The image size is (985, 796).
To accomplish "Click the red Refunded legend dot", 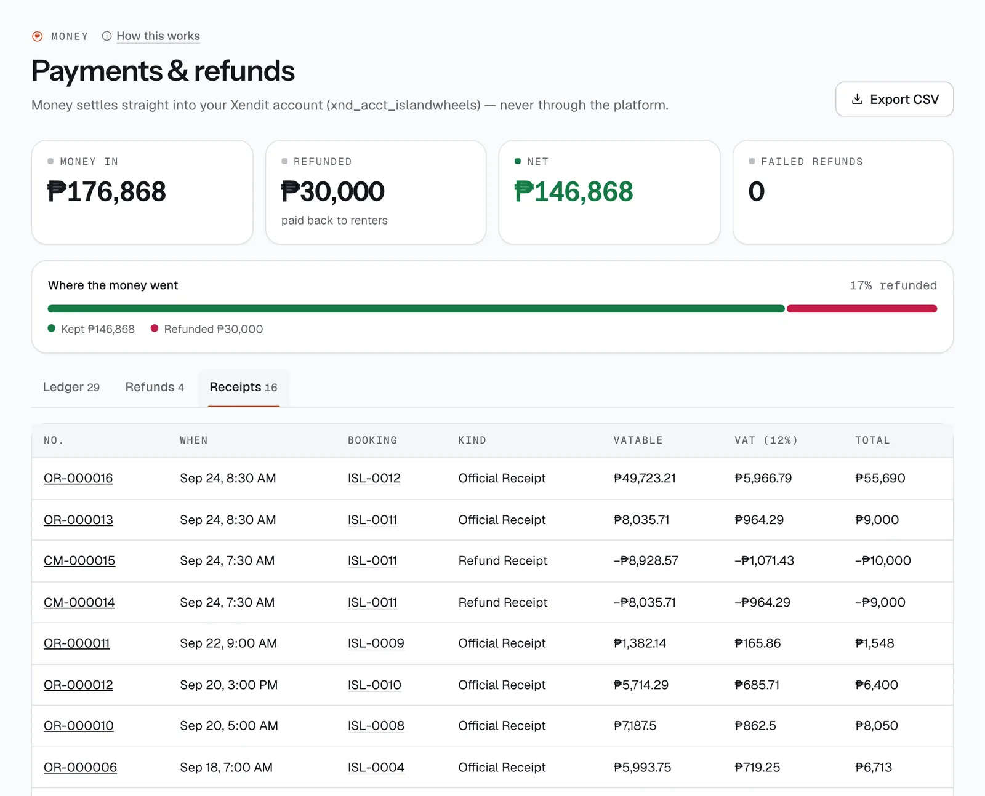I will click(155, 328).
